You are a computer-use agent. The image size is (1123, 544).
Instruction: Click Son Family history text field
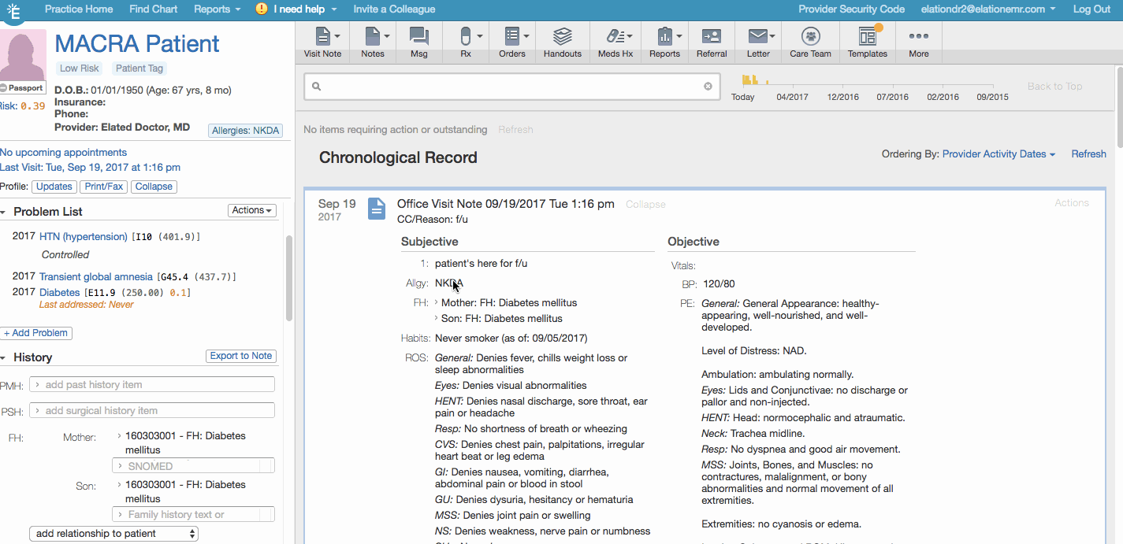[193, 514]
